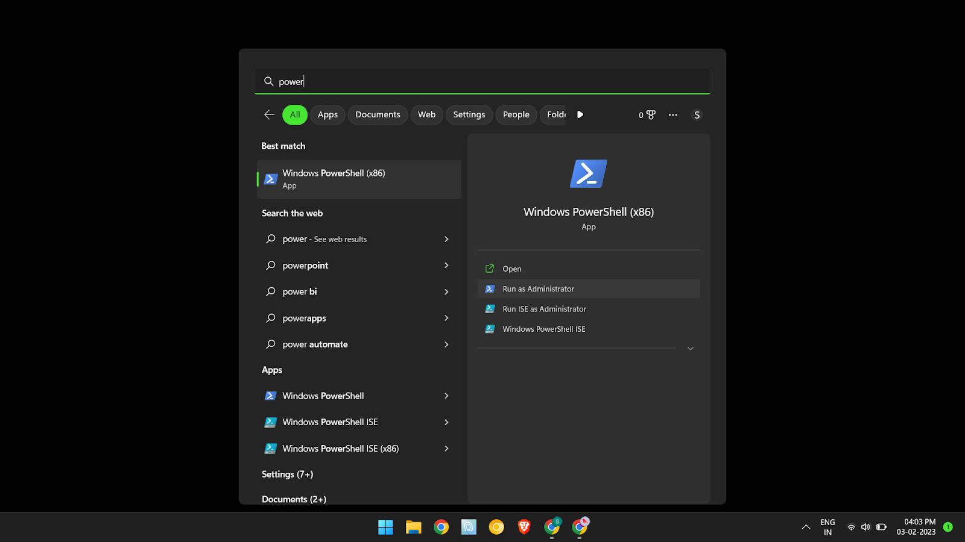Select the 'power bi' web suggestion
Viewport: 965px width, 542px height.
coord(359,291)
